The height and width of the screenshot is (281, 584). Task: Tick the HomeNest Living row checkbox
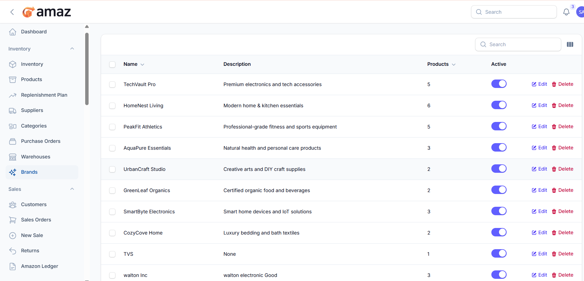pyautogui.click(x=112, y=106)
